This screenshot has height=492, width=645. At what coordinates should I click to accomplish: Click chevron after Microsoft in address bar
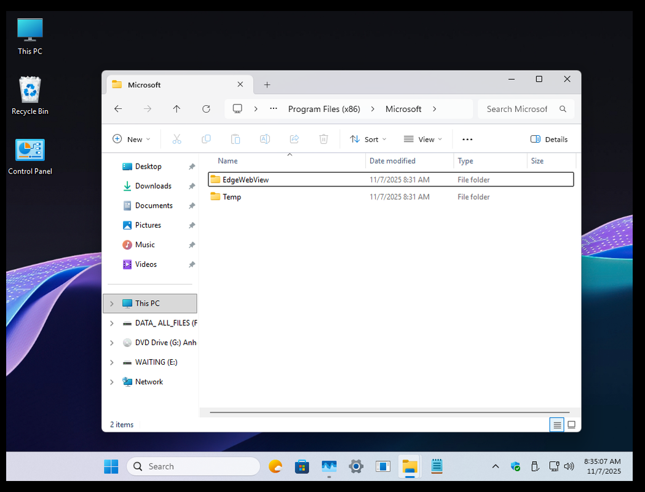point(434,109)
